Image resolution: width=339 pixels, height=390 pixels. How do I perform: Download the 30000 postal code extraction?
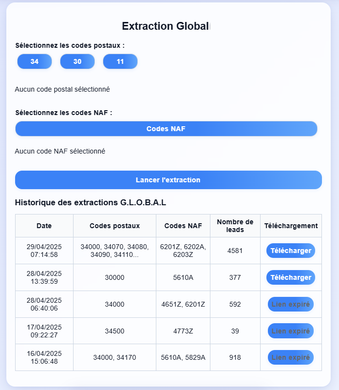tap(291, 277)
